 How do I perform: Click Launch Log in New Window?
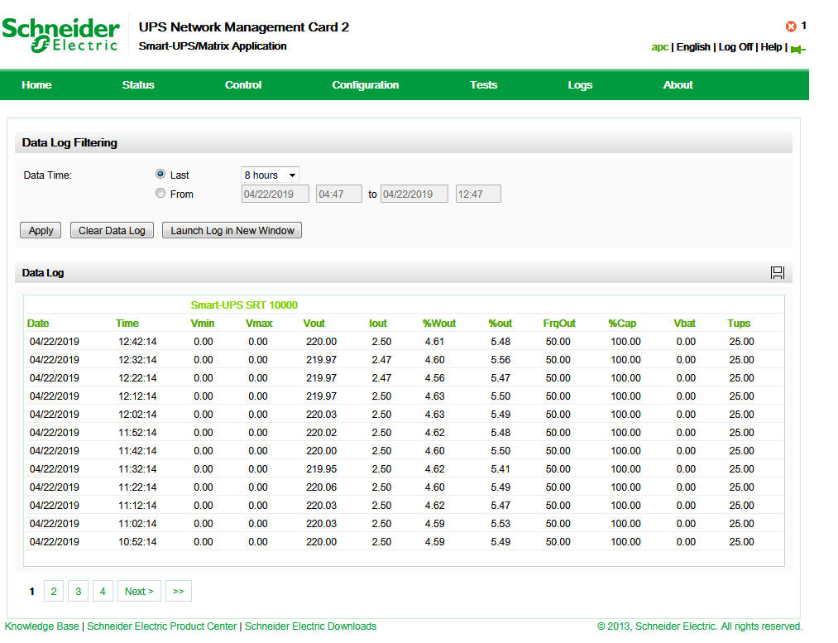coord(232,231)
